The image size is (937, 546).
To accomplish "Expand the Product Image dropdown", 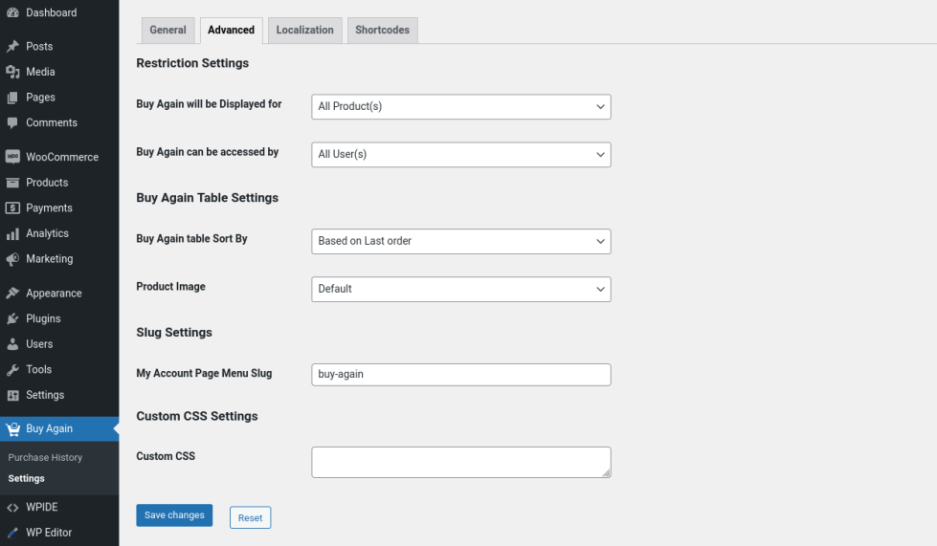I will click(460, 289).
